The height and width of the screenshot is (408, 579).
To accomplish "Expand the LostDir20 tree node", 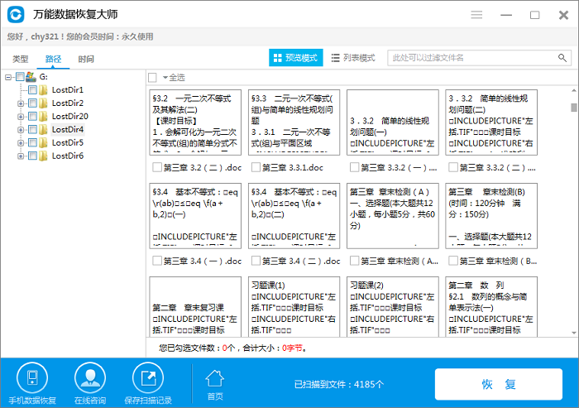I will coord(21,117).
